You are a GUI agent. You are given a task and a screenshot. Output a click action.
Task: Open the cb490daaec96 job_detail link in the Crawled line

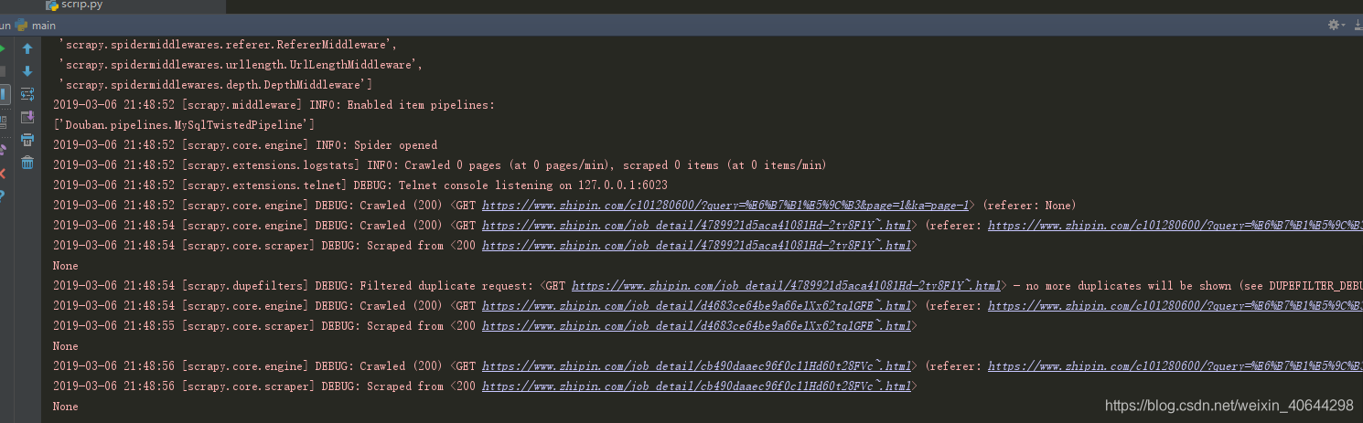click(x=697, y=366)
